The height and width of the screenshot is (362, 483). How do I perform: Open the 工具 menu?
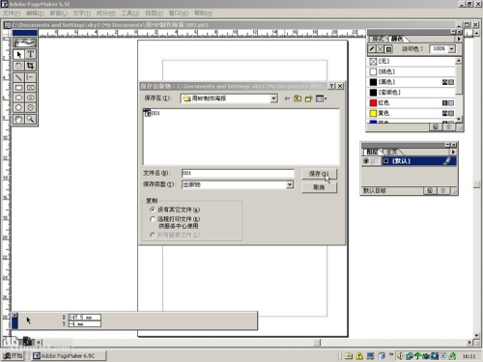tap(130, 14)
